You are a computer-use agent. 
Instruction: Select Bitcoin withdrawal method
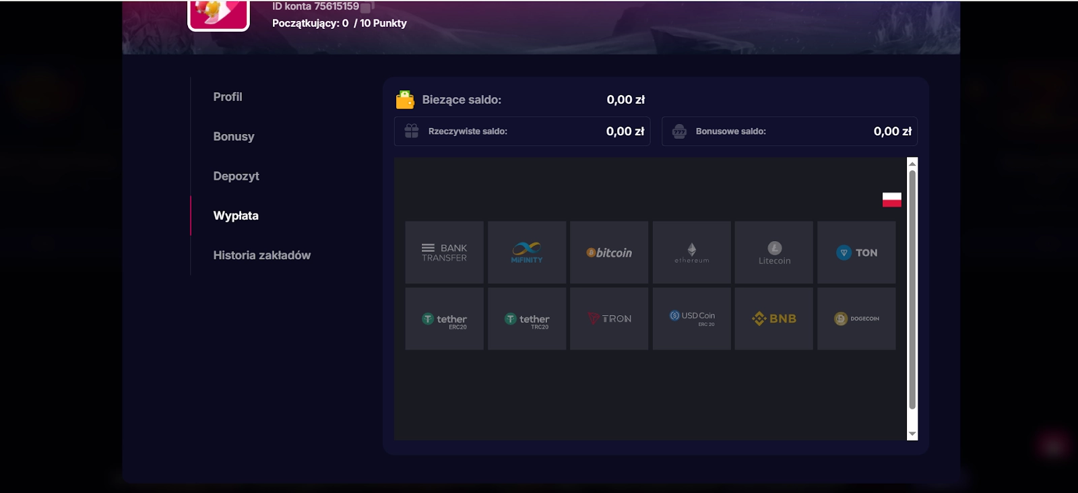point(609,253)
